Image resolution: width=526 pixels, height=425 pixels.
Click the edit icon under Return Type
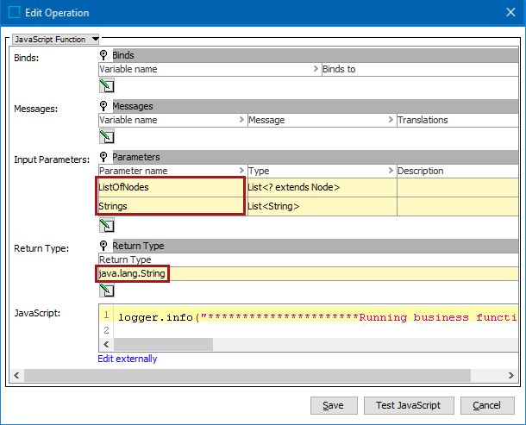point(107,291)
